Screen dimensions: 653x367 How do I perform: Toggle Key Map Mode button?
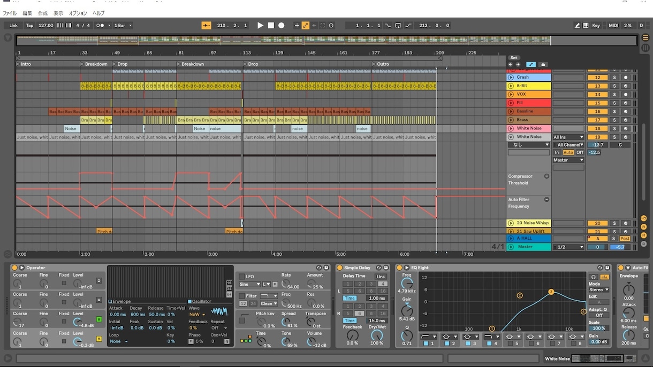596,25
